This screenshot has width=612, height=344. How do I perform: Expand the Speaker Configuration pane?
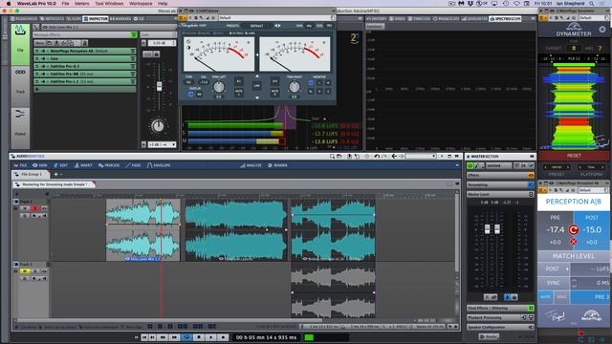pyautogui.click(x=500, y=327)
